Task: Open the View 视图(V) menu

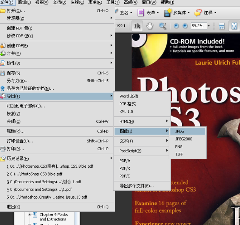Action: [x=42, y=2]
